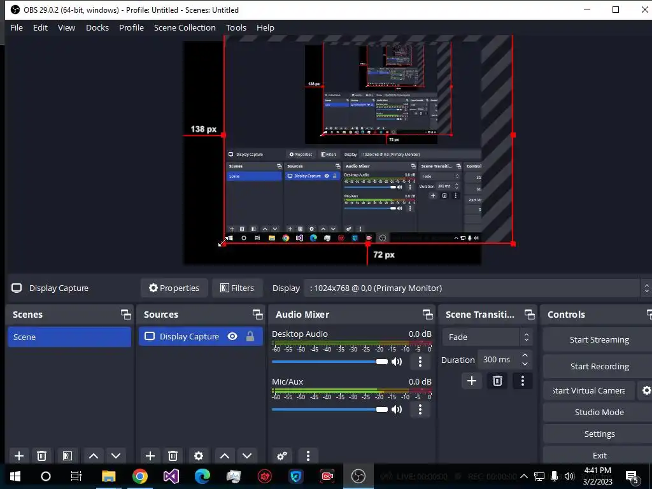652x489 pixels.
Task: Open the View menu
Action: (66, 27)
